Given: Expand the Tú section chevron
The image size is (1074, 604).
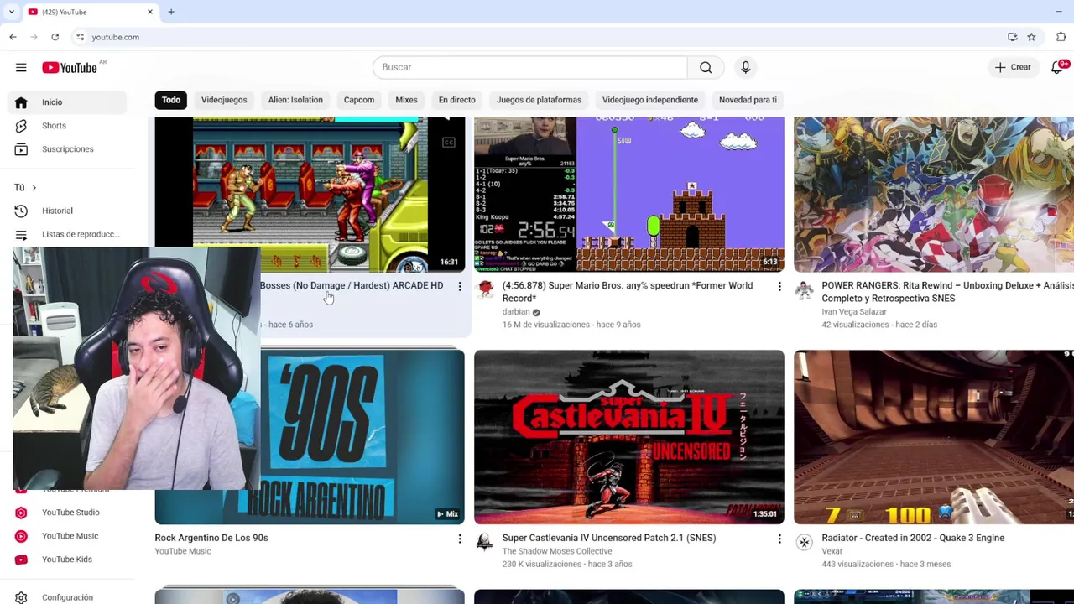Looking at the screenshot, I should tap(34, 188).
